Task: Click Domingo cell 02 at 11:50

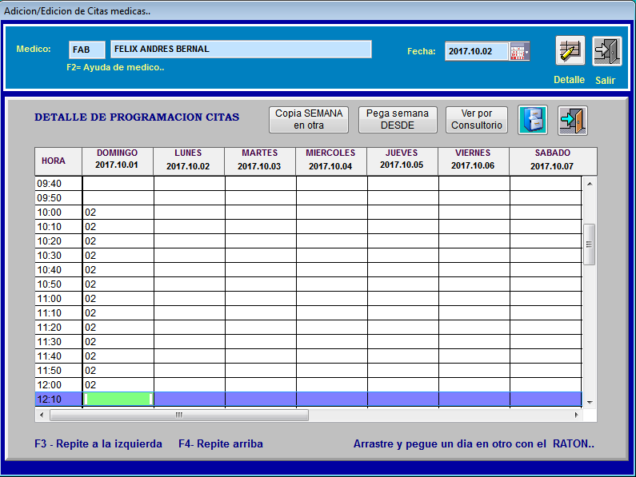Action: click(x=118, y=371)
